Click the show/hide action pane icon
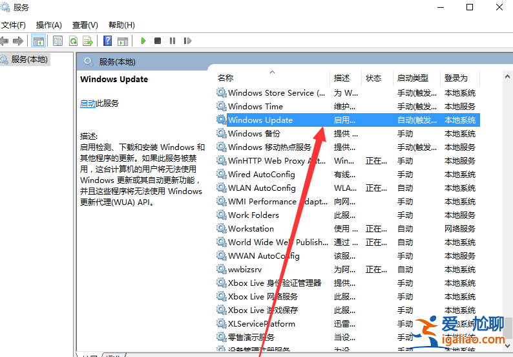This screenshot has width=513, height=357. [123, 41]
